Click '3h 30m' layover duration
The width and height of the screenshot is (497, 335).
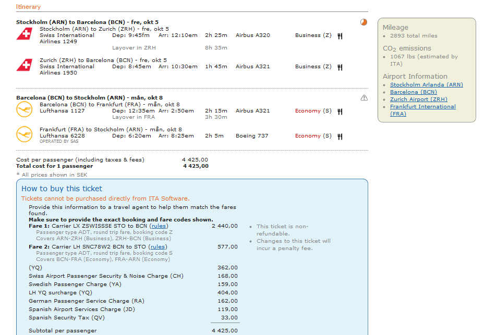pos(216,117)
